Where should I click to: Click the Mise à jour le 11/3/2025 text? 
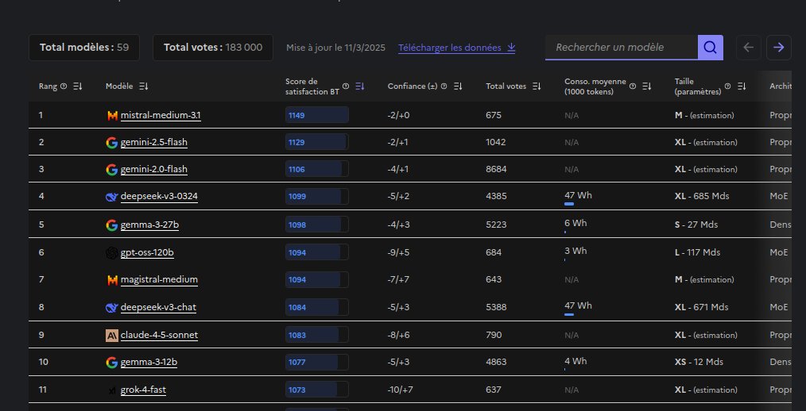[x=335, y=48]
